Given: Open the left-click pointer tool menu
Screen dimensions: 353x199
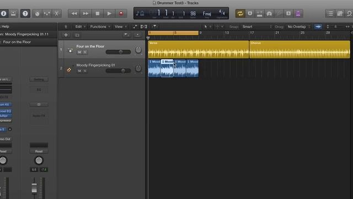Looking at the screenshot, I should (207, 27).
